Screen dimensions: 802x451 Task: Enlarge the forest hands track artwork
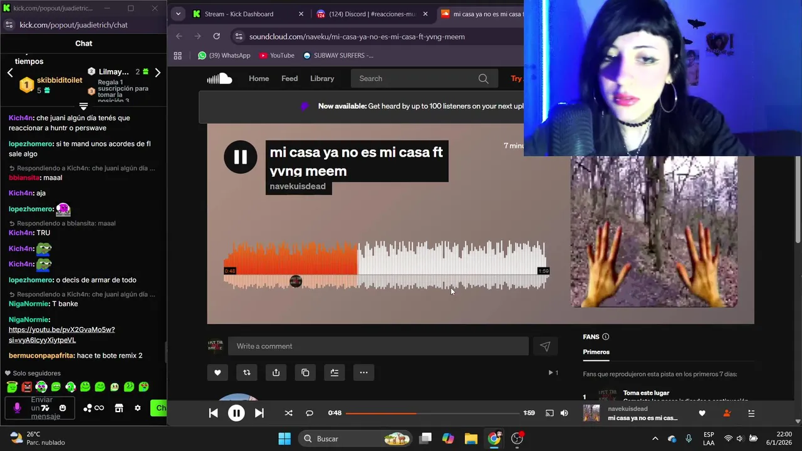coord(654,231)
